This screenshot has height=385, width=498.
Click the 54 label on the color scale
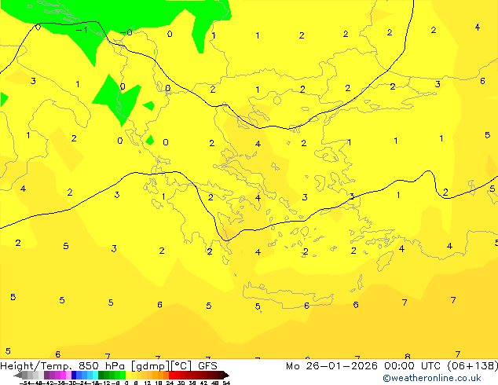(x=226, y=383)
